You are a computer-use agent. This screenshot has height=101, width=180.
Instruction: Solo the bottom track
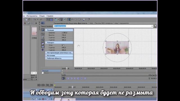(51, 99)
